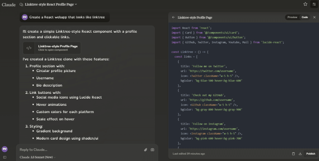Click the github.com url code line
This screenshot has height=161, width=319.
click(208, 100)
